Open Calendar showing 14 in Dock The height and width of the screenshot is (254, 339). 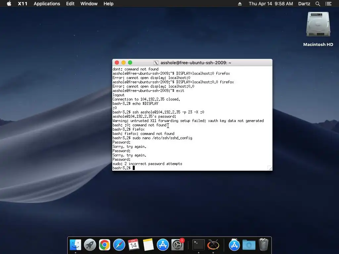[133, 245]
